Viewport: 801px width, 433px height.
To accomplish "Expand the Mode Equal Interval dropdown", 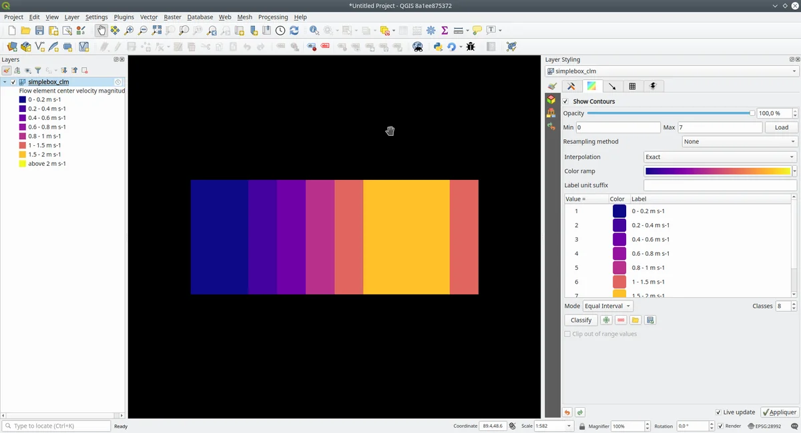I will [x=607, y=306].
